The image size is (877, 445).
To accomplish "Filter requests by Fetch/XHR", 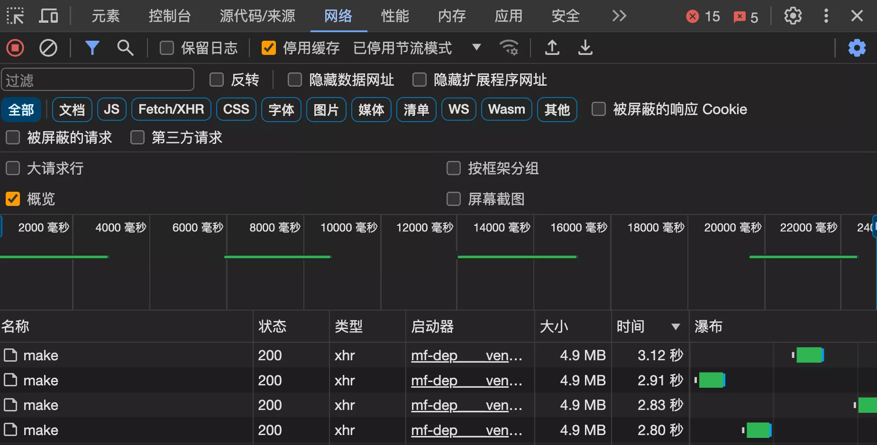I will click(x=171, y=110).
